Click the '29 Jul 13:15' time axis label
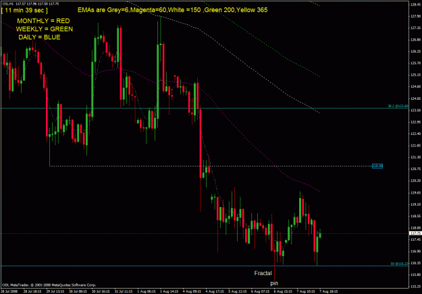The height and width of the screenshot is (294, 422). [x=55, y=291]
